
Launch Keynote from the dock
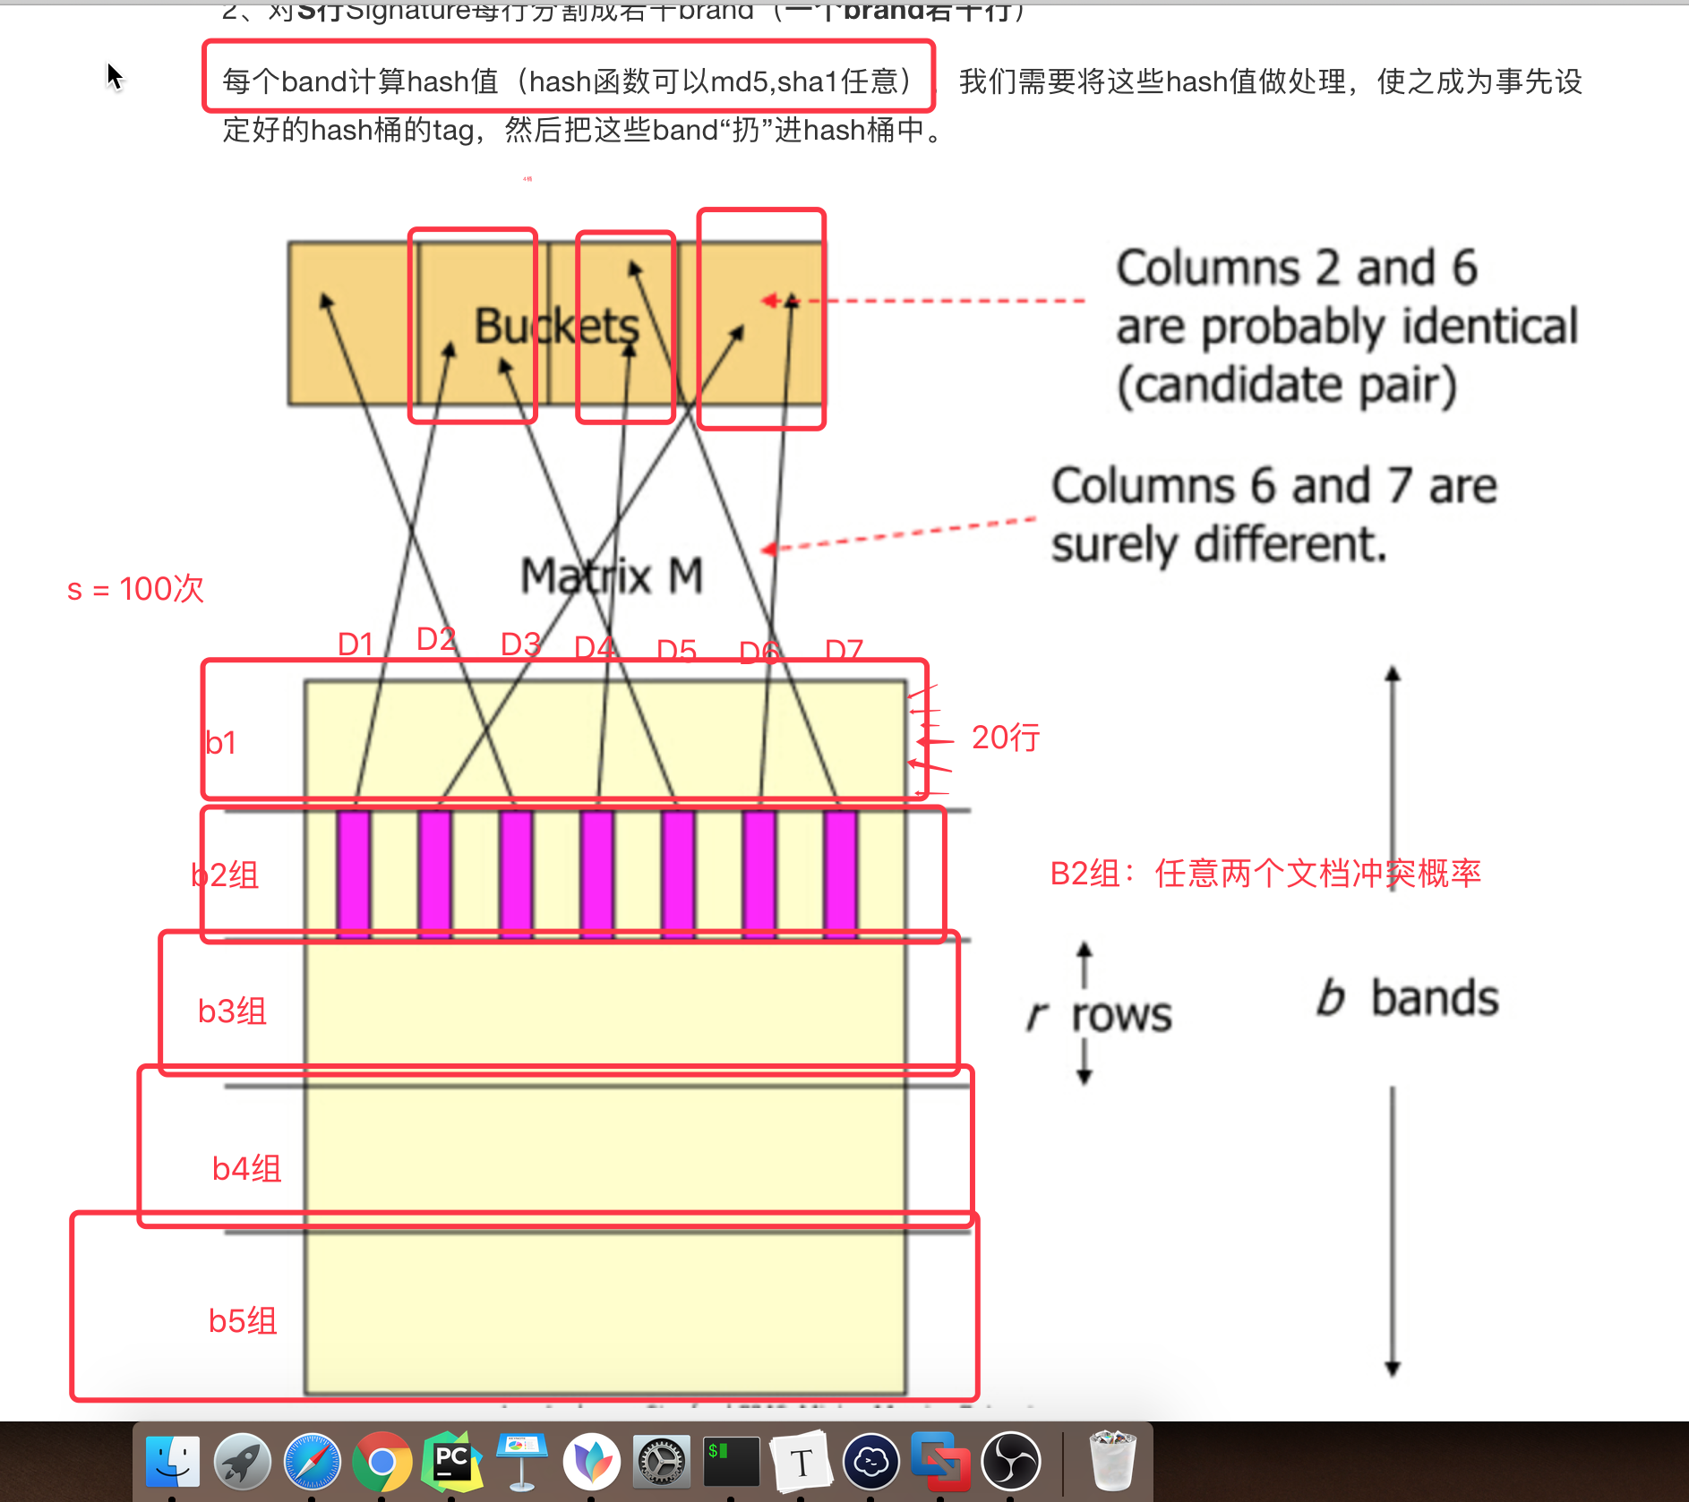pos(521,1461)
